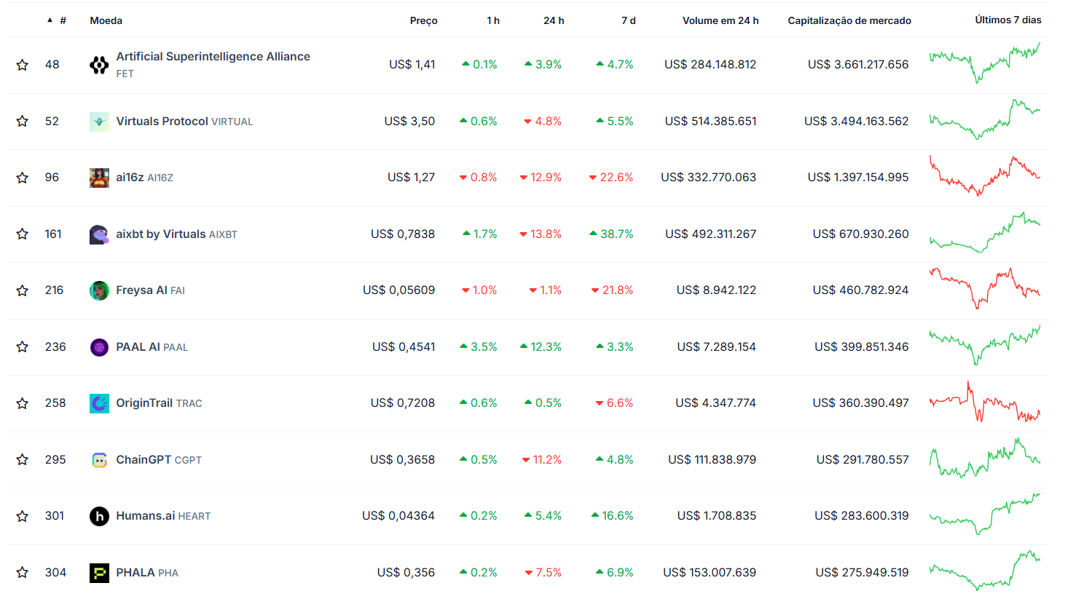Sort by Volume em 24 h header

click(720, 20)
